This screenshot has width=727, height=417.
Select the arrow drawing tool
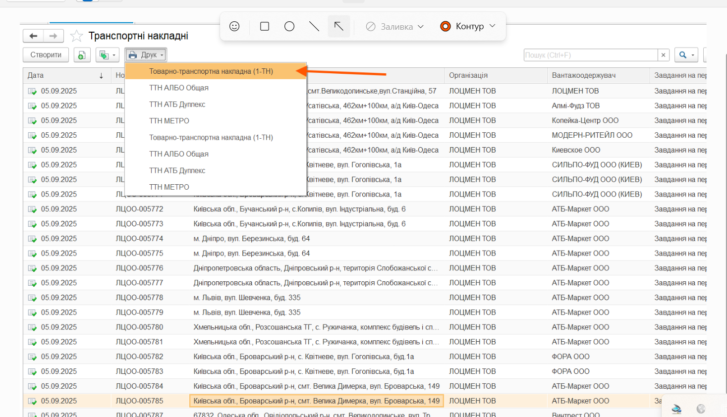point(339,26)
